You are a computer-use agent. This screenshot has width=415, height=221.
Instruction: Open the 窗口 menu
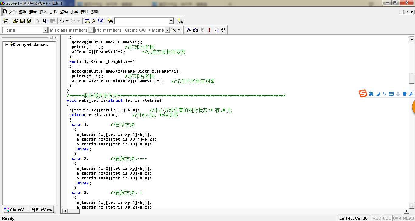85,12
